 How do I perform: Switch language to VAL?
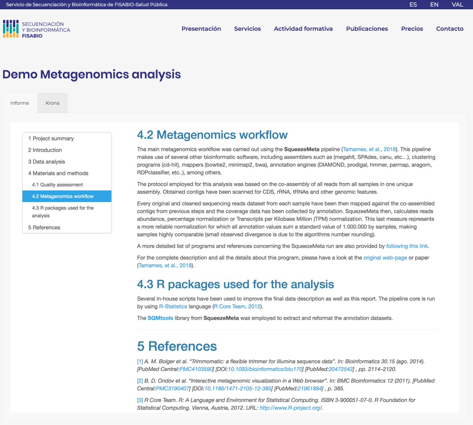457,5
